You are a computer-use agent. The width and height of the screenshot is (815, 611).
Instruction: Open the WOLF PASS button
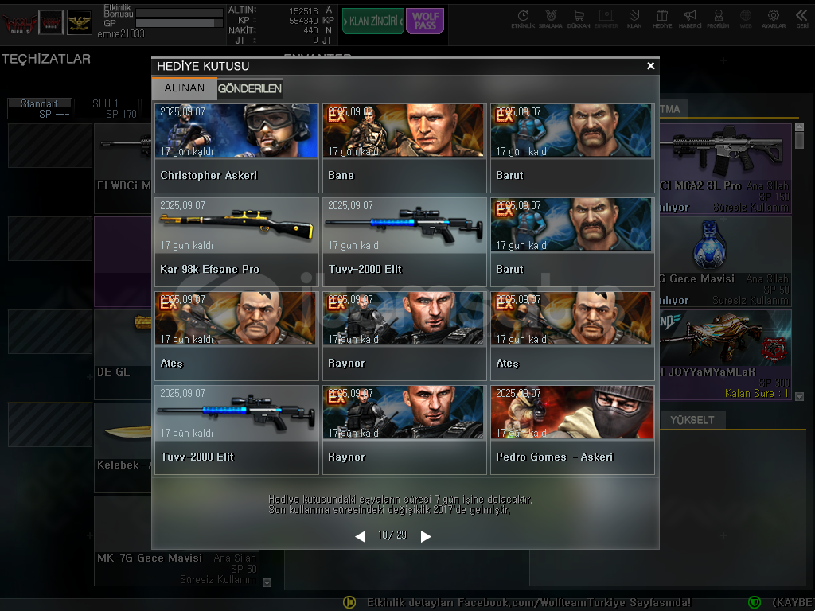(425, 21)
